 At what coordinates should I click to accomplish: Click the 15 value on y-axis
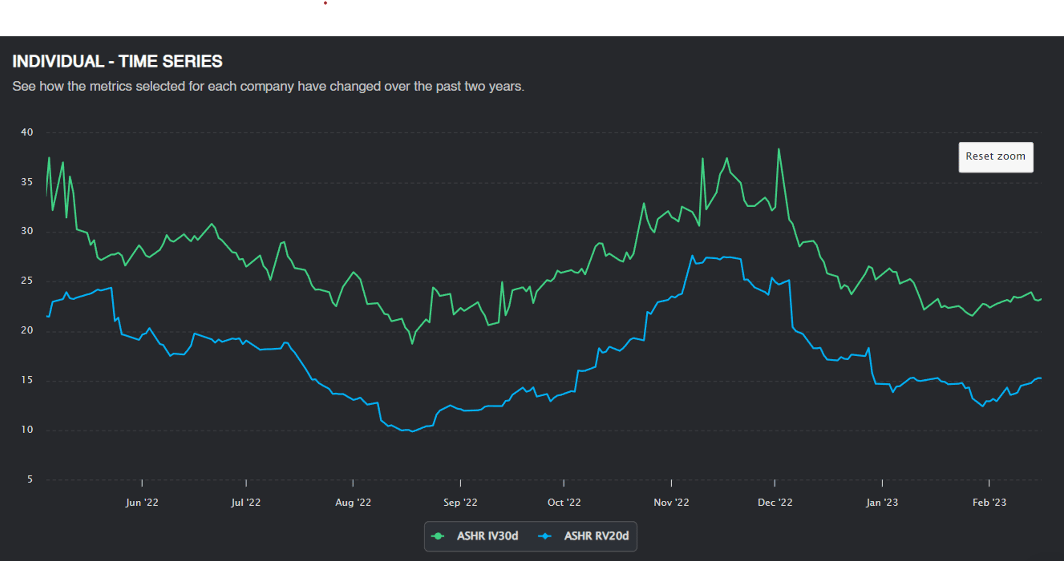click(27, 380)
